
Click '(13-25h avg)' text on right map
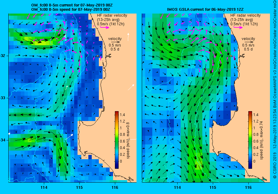click(x=242, y=20)
